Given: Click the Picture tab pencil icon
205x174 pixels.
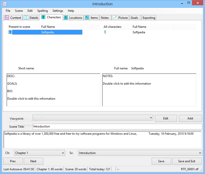Looking at the screenshot, I should [x=115, y=18].
